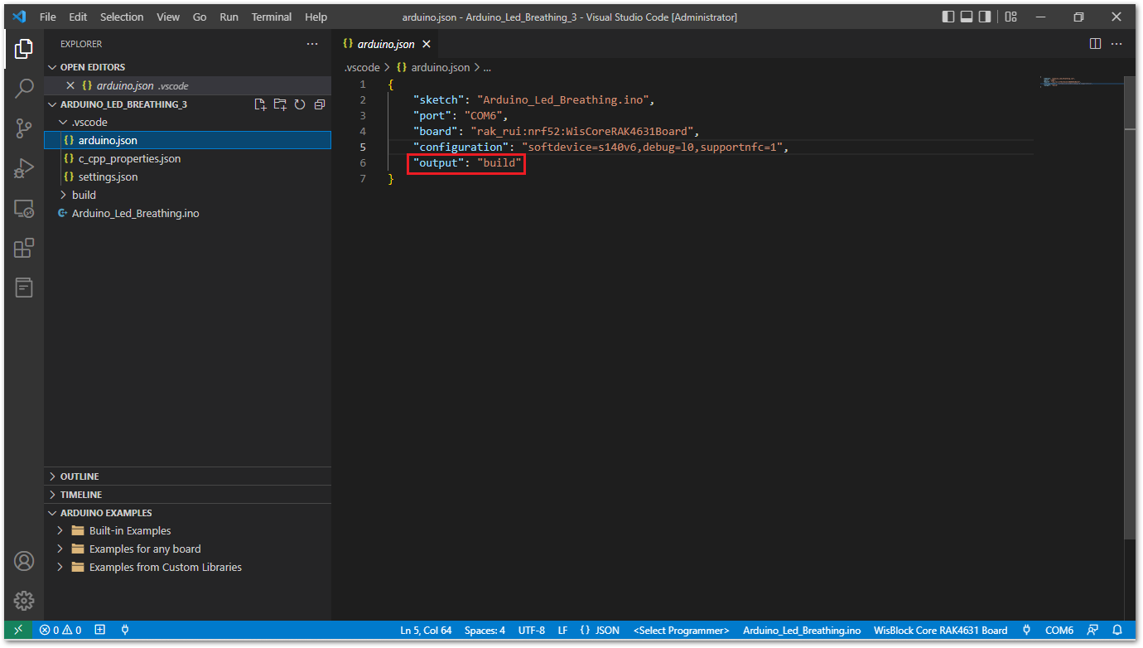Click WisBlock Core RAK4631 Board in status bar
The width and height of the screenshot is (1143, 648).
coord(941,630)
